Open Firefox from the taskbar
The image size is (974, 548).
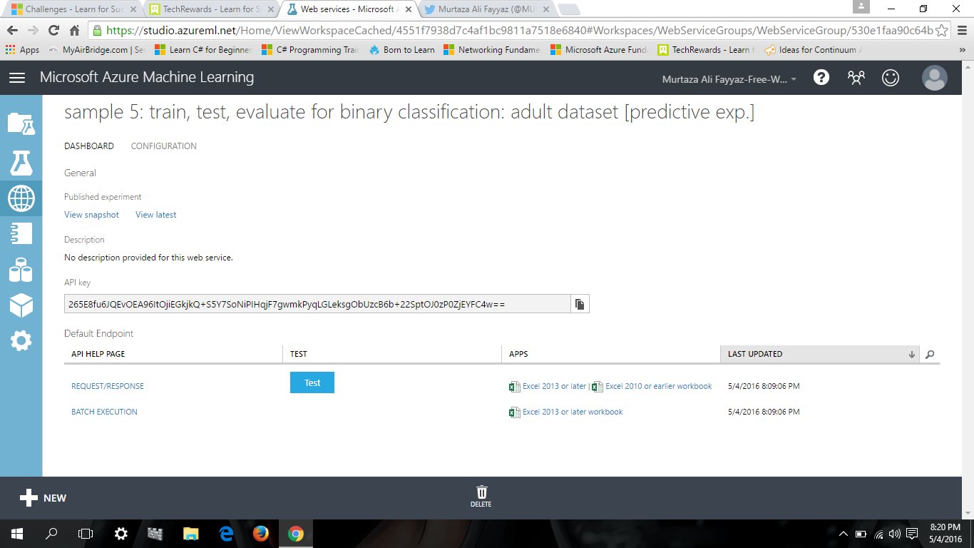pos(260,533)
